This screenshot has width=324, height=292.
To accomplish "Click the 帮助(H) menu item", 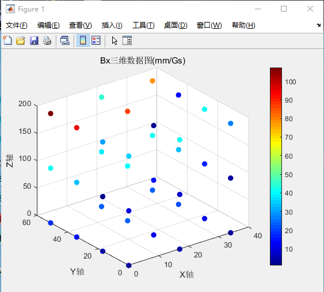I will 243,25.
